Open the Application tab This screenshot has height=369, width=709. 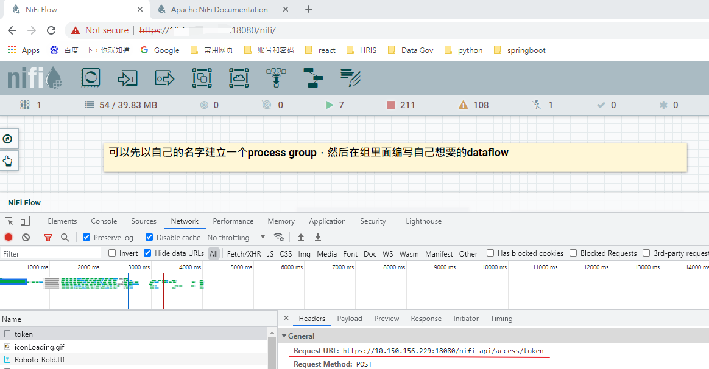coord(327,221)
